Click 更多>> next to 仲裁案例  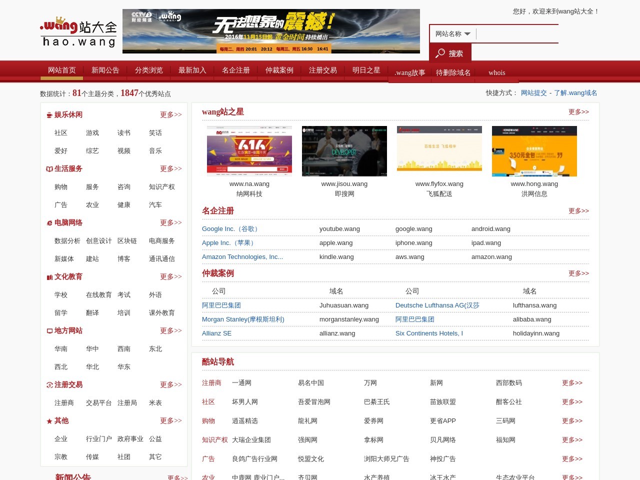pyautogui.click(x=578, y=273)
